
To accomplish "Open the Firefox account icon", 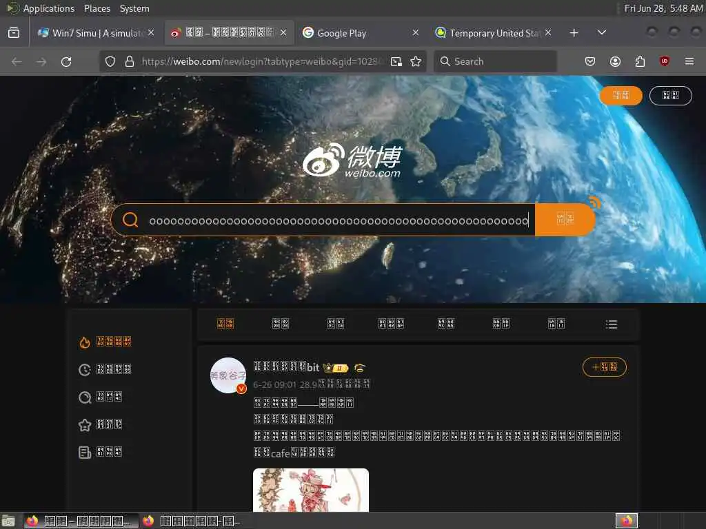I will tap(615, 61).
